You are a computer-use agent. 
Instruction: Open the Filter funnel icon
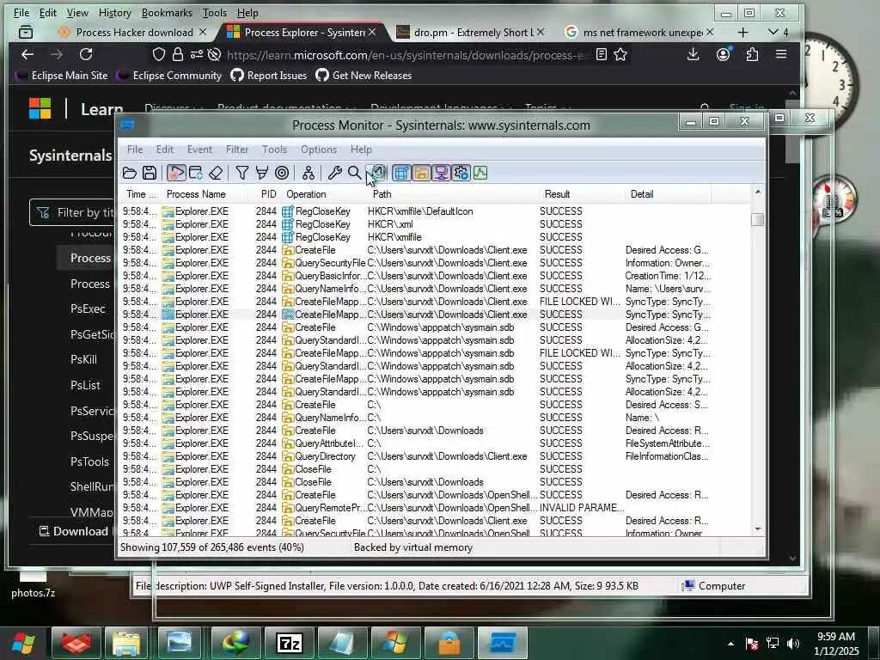point(241,173)
